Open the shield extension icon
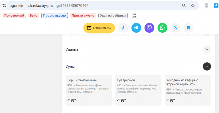The width and height of the screenshot is (219, 113). [x=206, y=6]
